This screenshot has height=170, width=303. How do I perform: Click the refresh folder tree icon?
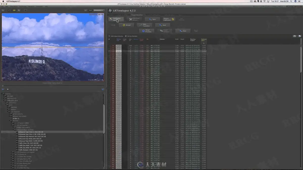[103, 89]
